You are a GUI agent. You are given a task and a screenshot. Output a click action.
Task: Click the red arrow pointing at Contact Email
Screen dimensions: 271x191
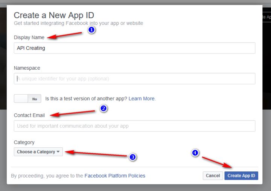(x=73, y=113)
